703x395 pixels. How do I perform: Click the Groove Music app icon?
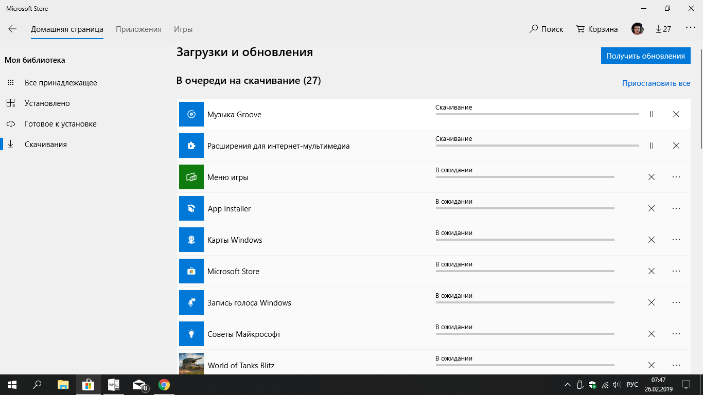pyautogui.click(x=191, y=114)
